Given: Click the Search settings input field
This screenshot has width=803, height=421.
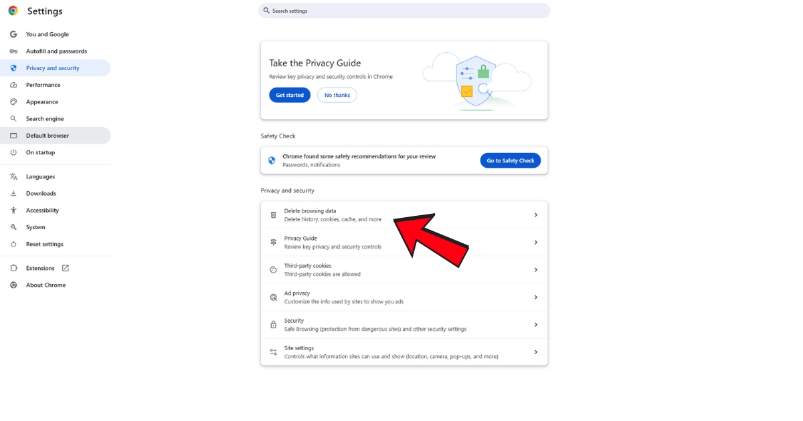Looking at the screenshot, I should 404,11.
